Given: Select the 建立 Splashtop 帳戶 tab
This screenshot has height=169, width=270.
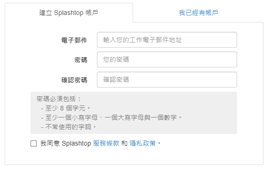Looking at the screenshot, I should [x=69, y=13].
